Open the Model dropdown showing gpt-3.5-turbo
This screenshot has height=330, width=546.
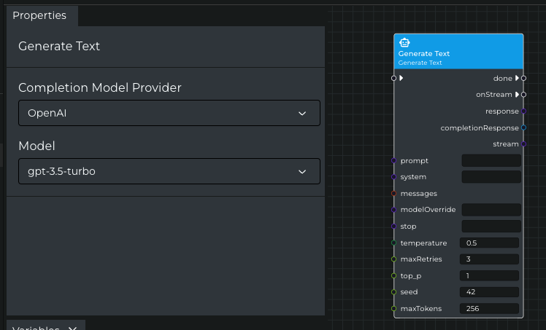coord(169,171)
